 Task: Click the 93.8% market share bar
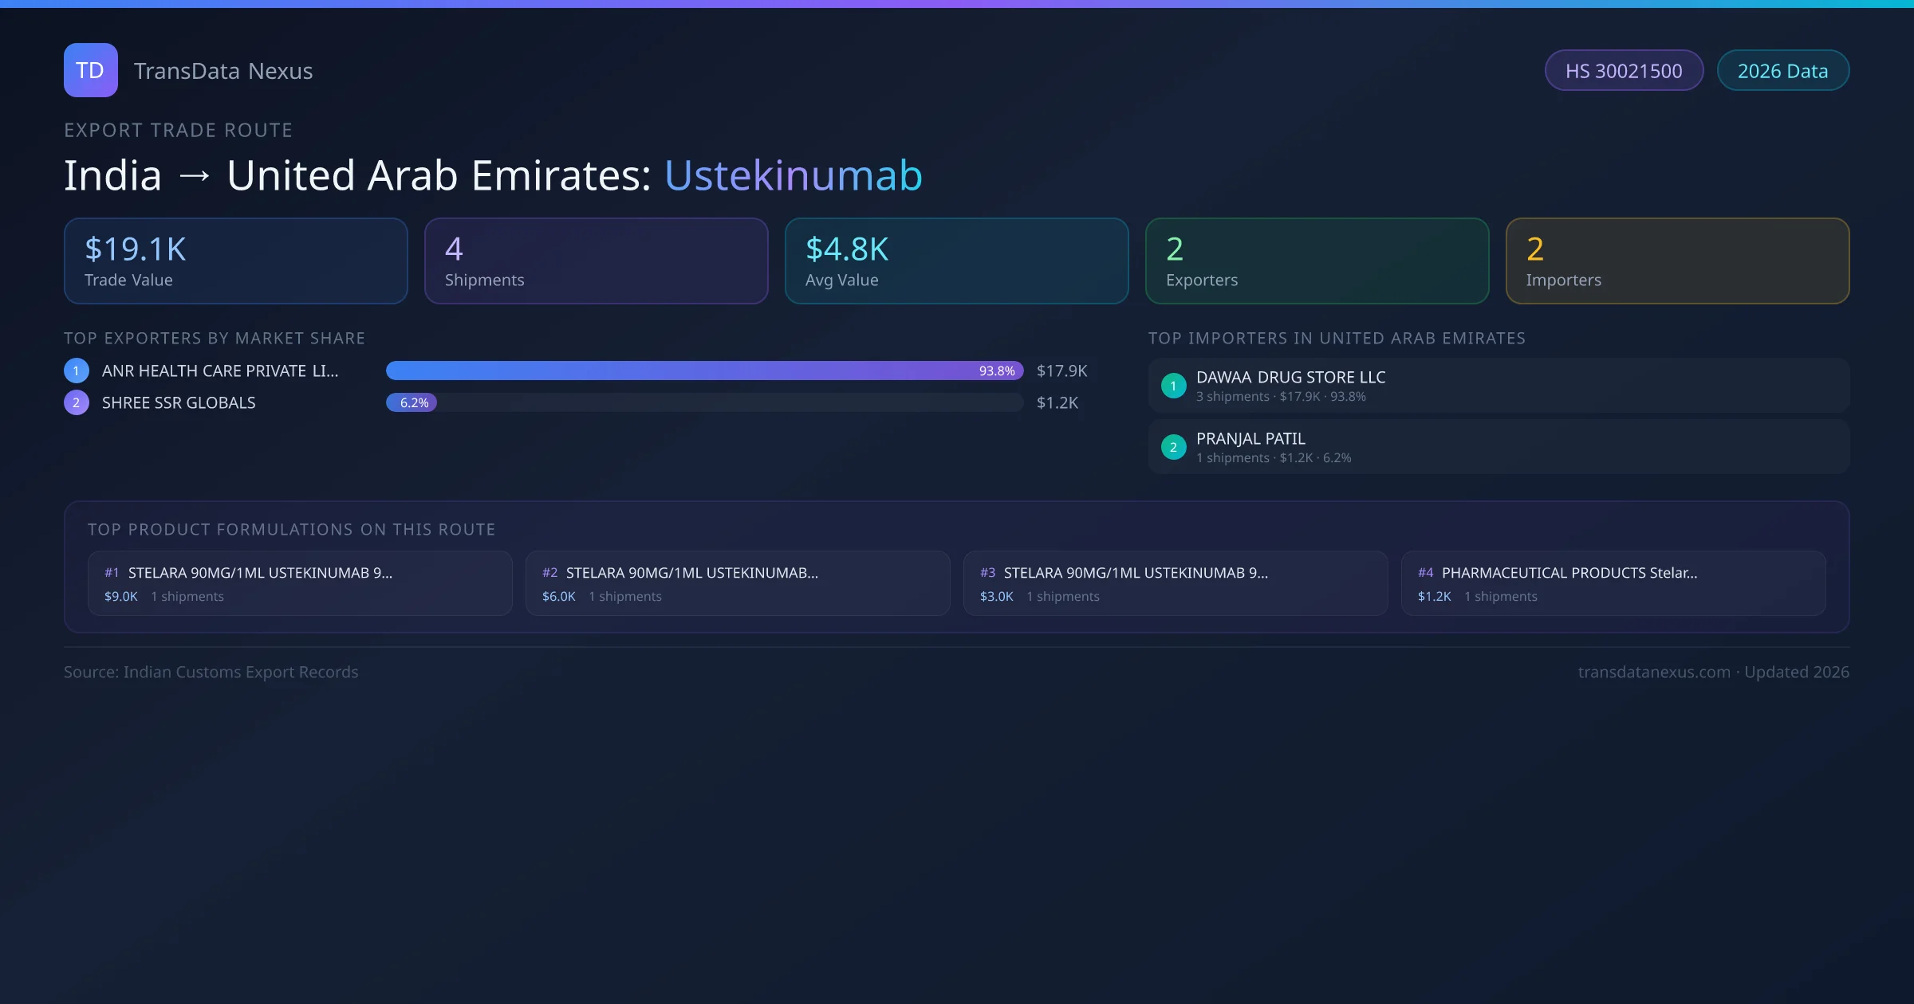click(703, 371)
